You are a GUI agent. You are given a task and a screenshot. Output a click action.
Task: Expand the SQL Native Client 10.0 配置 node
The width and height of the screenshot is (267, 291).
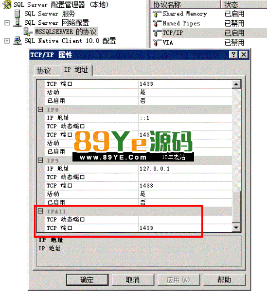(7, 41)
